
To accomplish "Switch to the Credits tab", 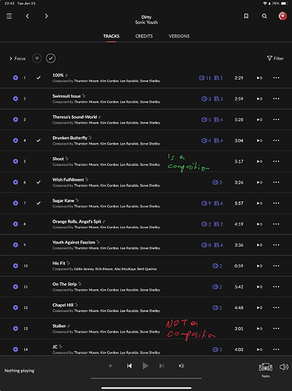I will click(144, 36).
